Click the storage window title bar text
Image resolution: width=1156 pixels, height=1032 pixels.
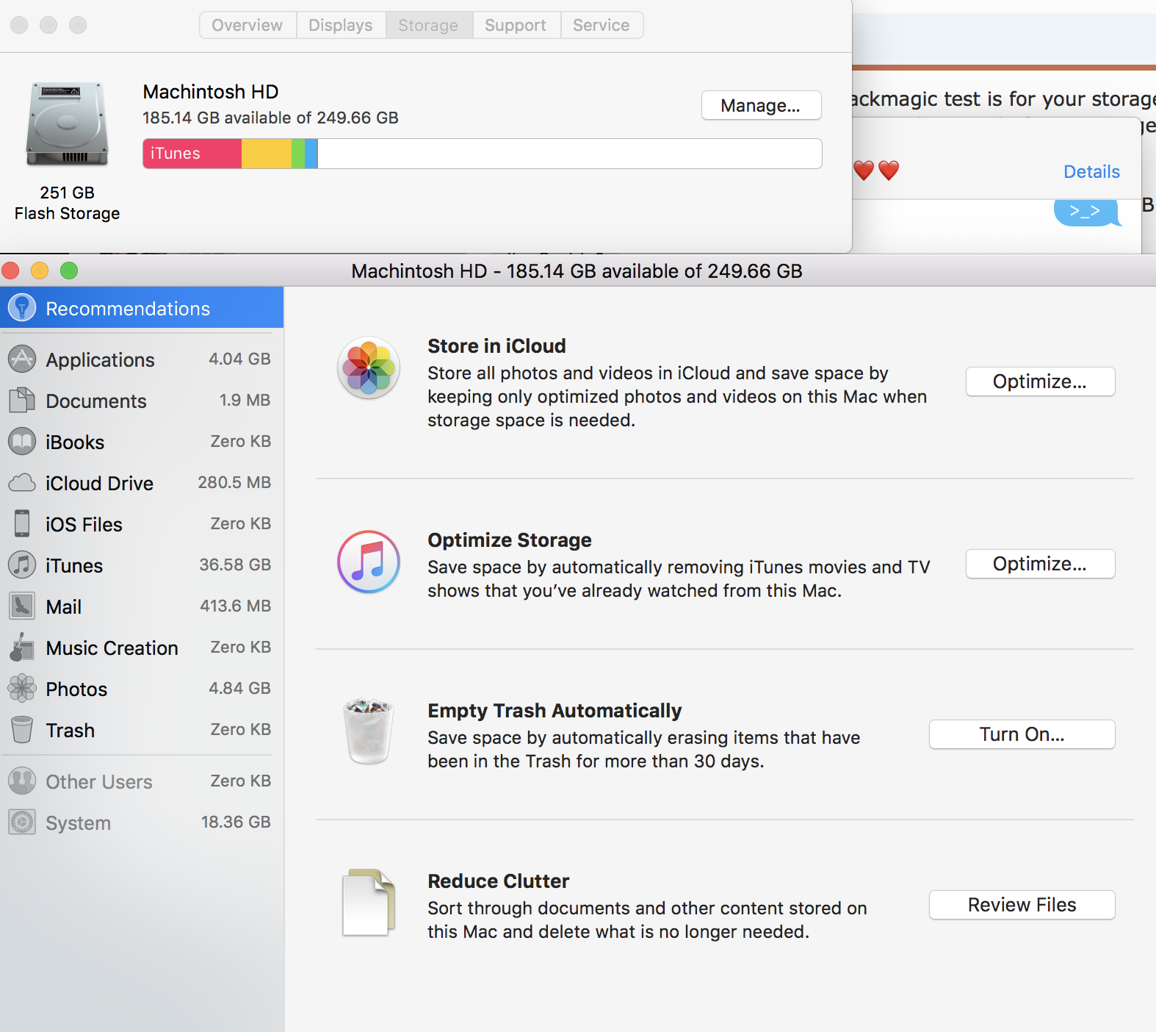577,271
